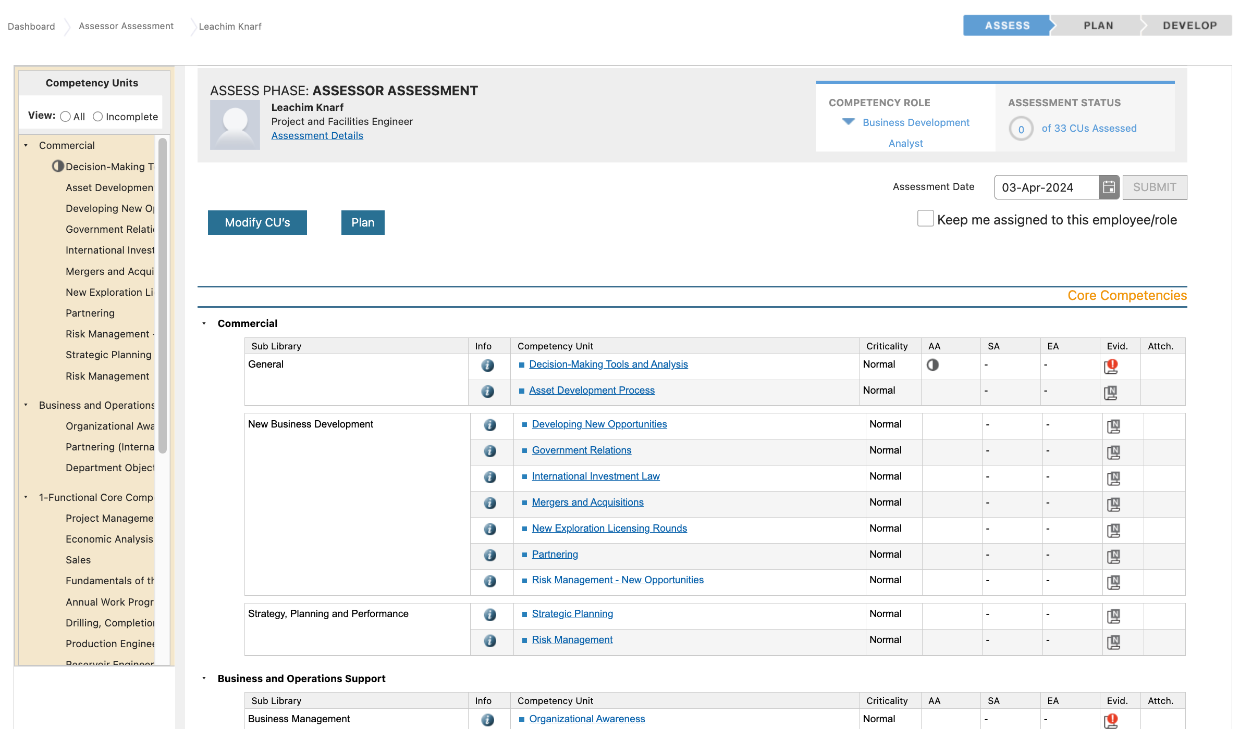Collapse Business and Operations Support in the sidebar
The height and width of the screenshot is (729, 1252).
[27, 405]
